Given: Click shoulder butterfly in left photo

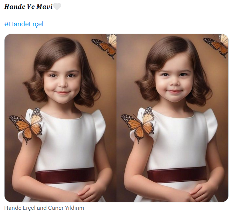Looking at the screenshot, I should [x=28, y=124].
